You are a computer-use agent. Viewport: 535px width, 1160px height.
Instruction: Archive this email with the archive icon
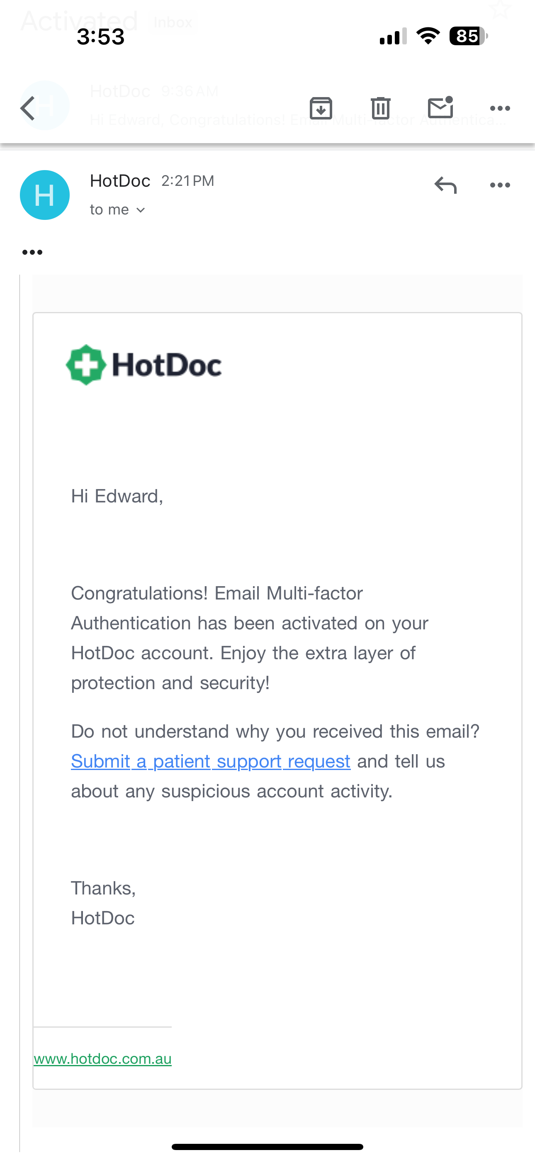321,108
